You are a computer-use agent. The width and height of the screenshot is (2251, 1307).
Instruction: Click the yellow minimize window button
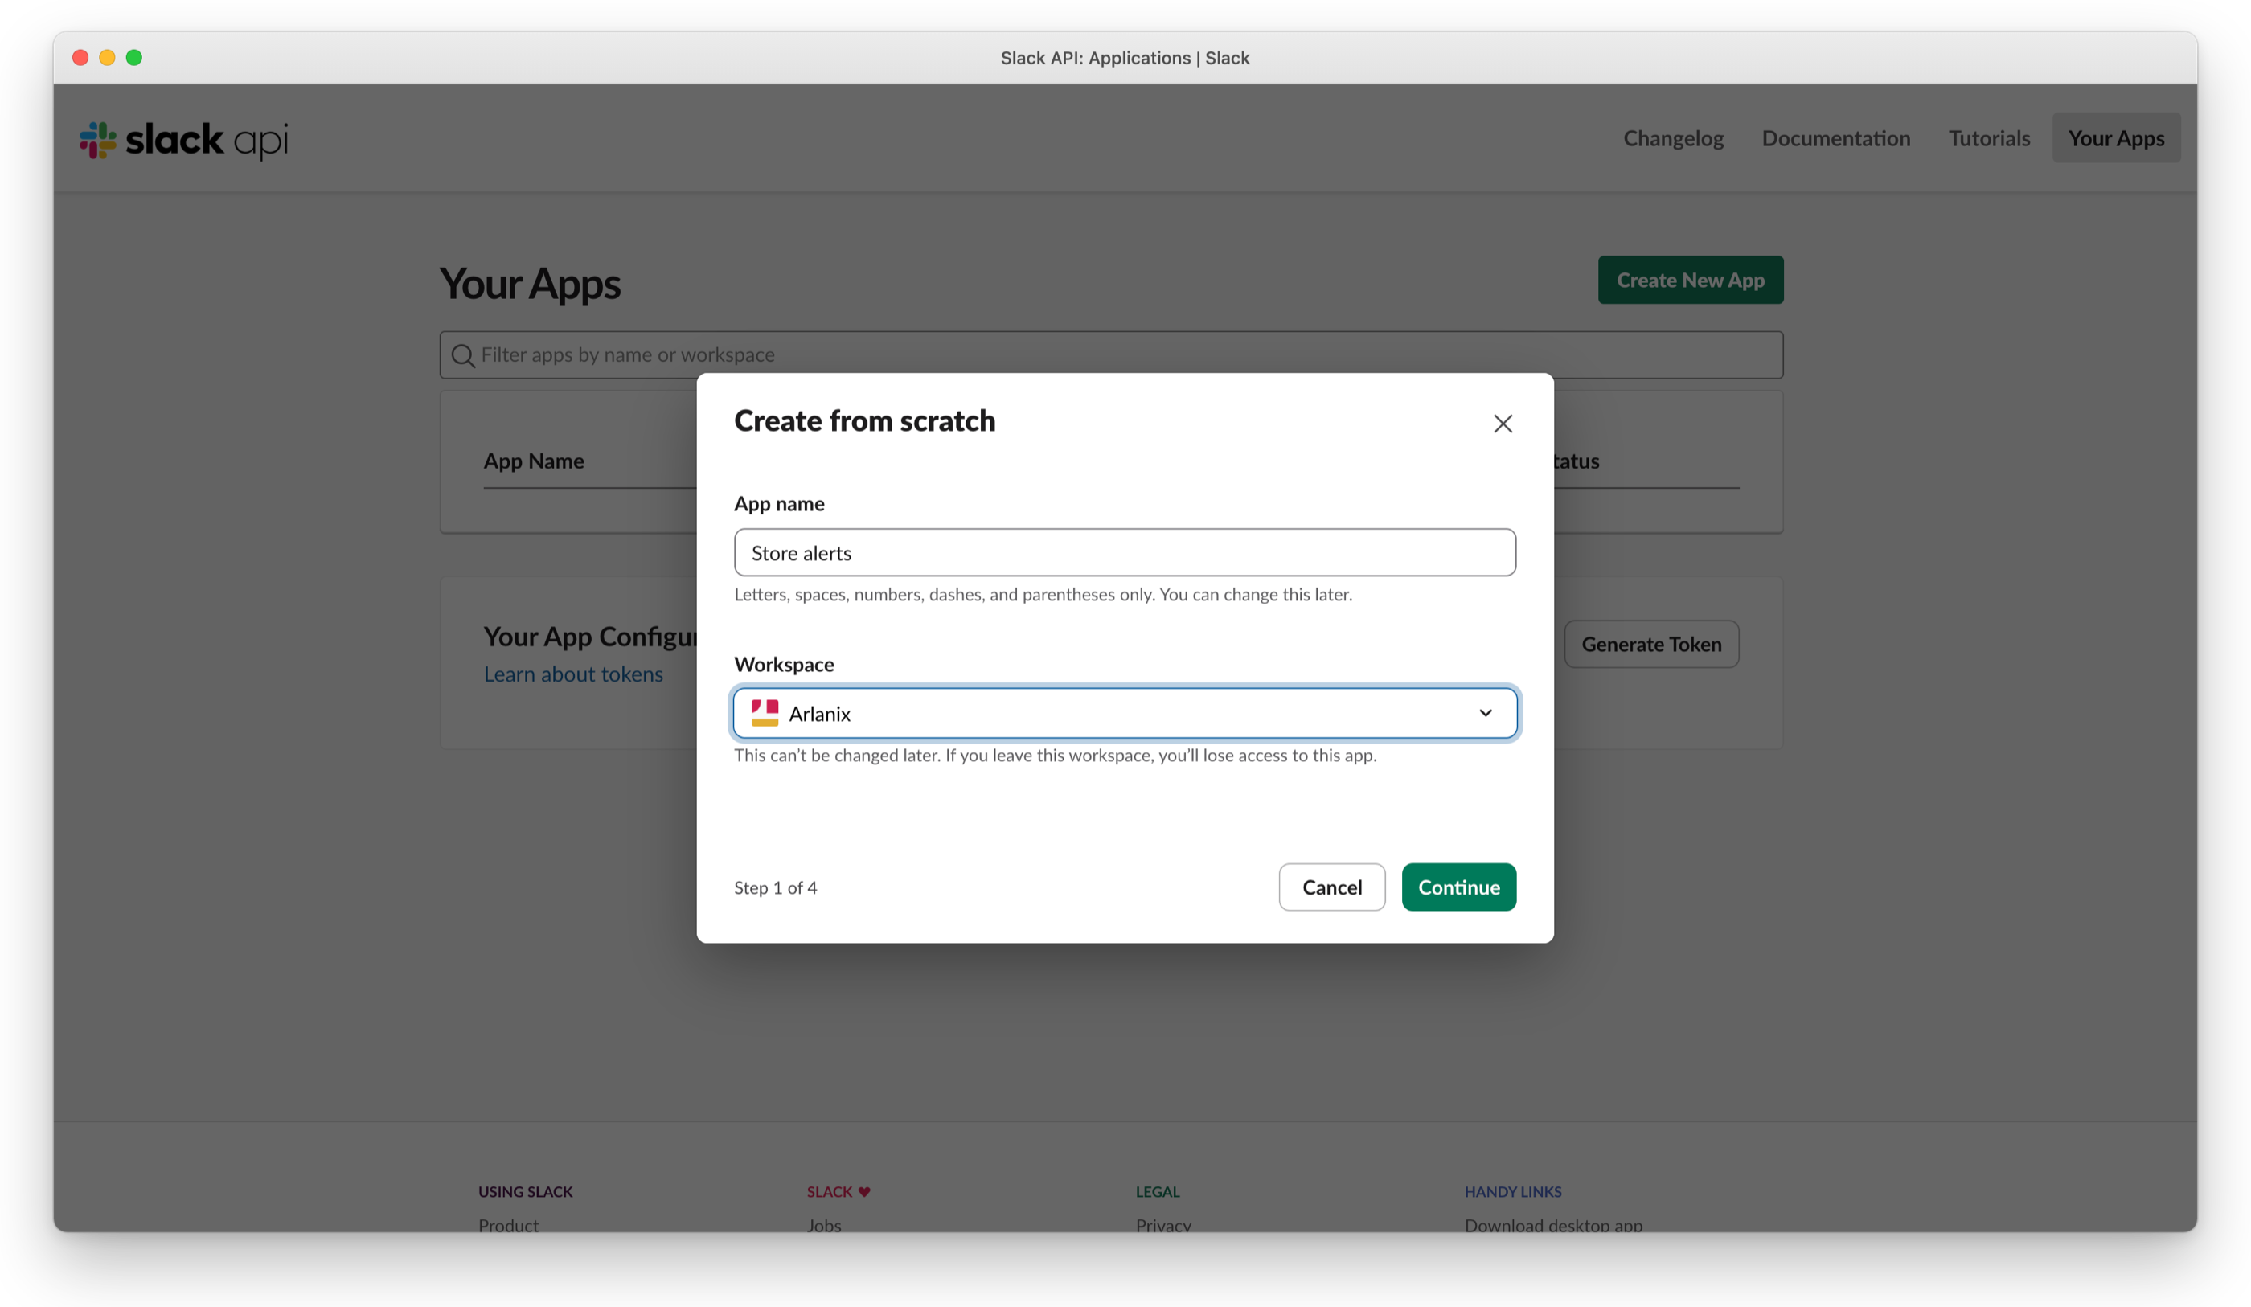click(x=107, y=58)
